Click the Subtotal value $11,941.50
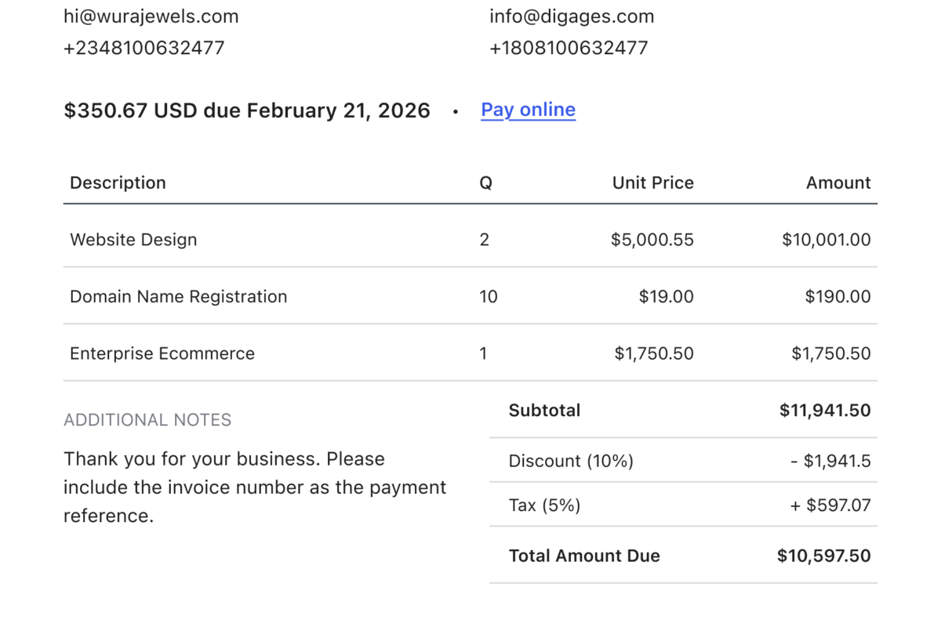The width and height of the screenshot is (941, 627). pos(825,410)
